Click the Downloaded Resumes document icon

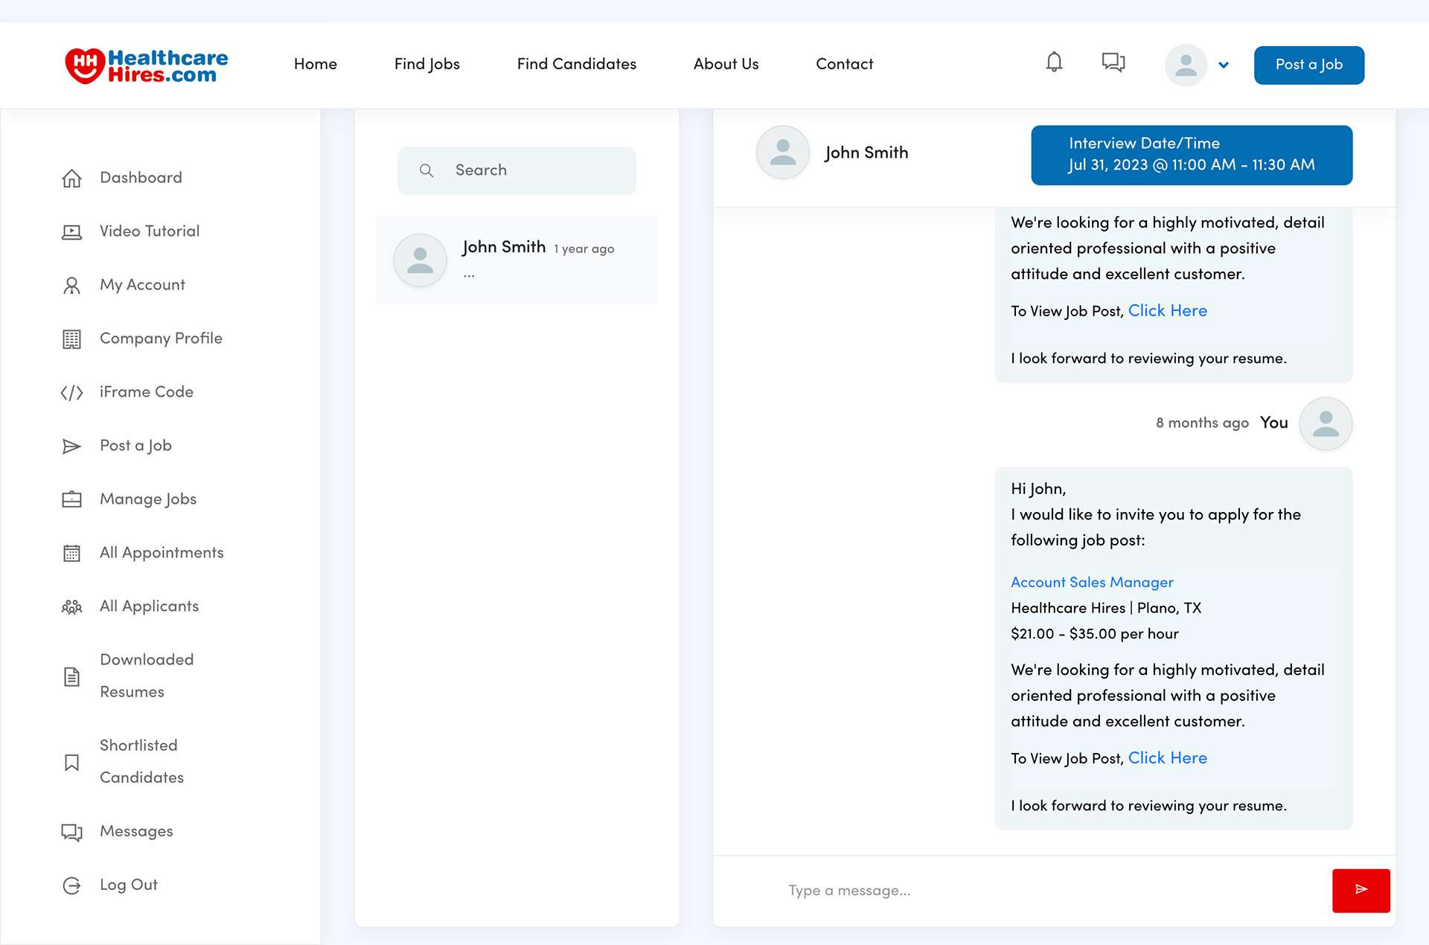click(71, 676)
